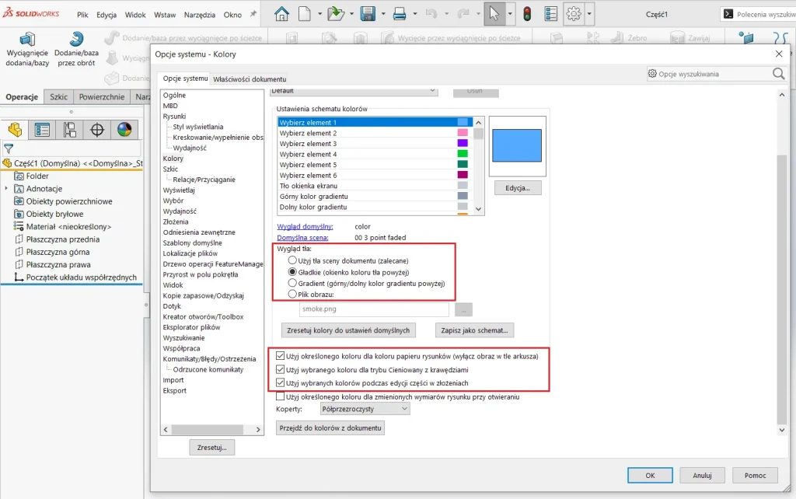Select Płaszczyzna przednia in the feature tree

tap(63, 239)
